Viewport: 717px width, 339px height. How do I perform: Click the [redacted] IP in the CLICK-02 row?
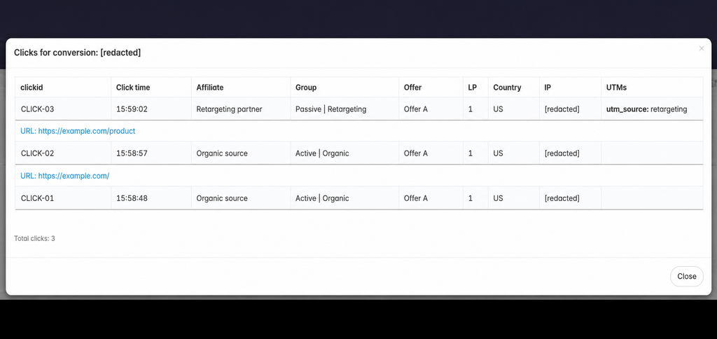tap(562, 153)
